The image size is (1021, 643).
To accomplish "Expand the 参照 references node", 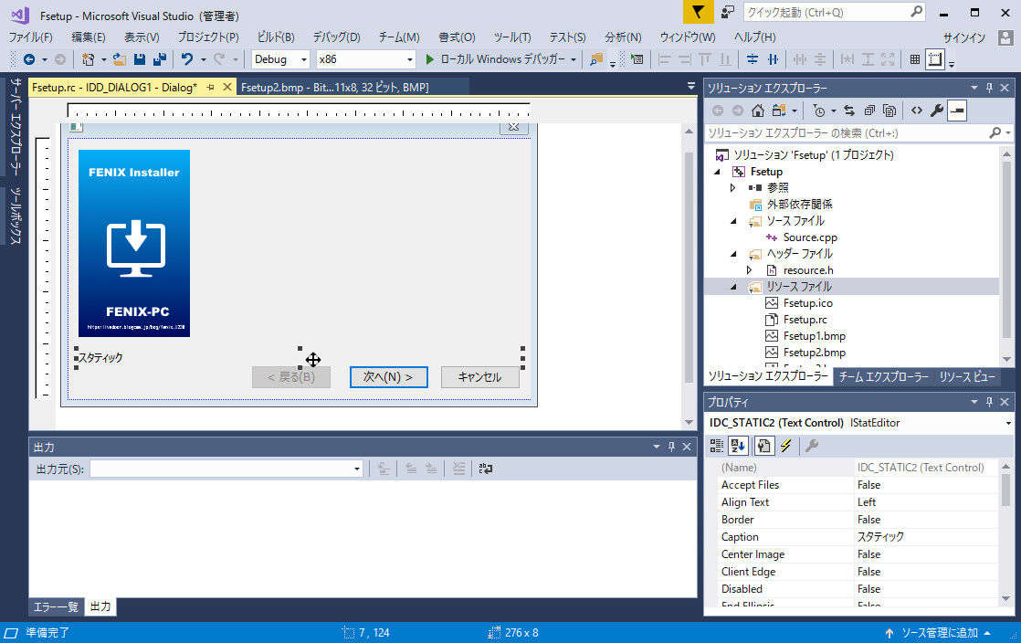I will click(x=733, y=187).
